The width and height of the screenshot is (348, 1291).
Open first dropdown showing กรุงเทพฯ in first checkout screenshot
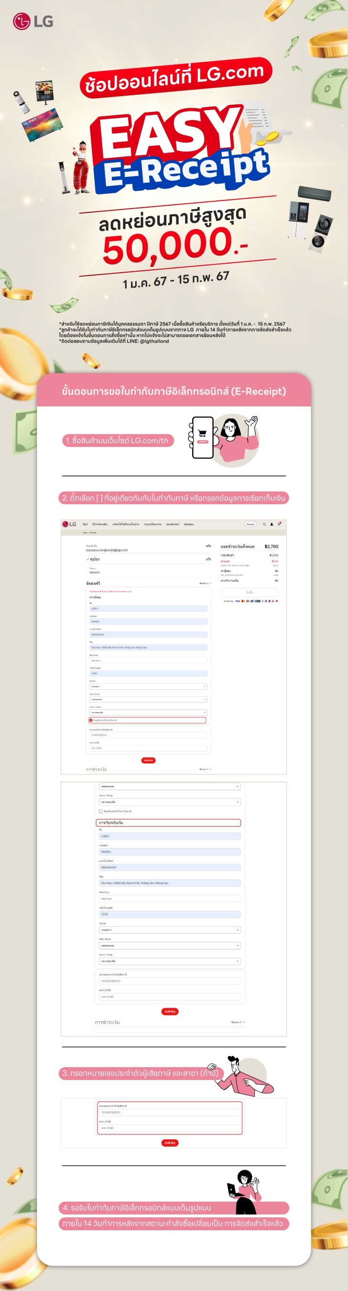pyautogui.click(x=148, y=686)
